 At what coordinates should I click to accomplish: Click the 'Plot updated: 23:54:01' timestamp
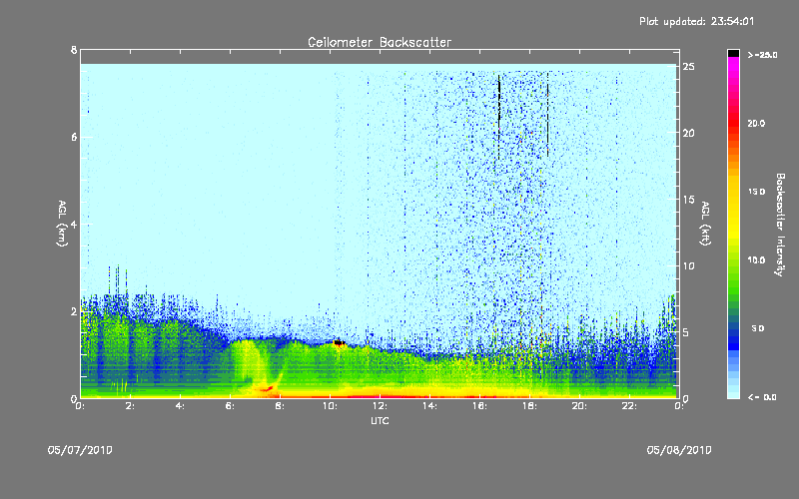[696, 21]
